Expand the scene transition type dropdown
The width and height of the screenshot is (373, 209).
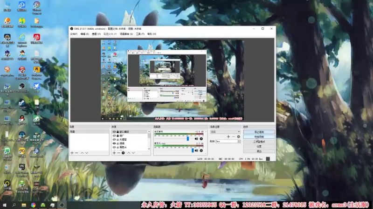click(239, 132)
